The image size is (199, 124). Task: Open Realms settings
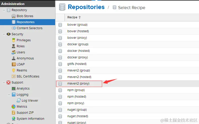coord(22,70)
